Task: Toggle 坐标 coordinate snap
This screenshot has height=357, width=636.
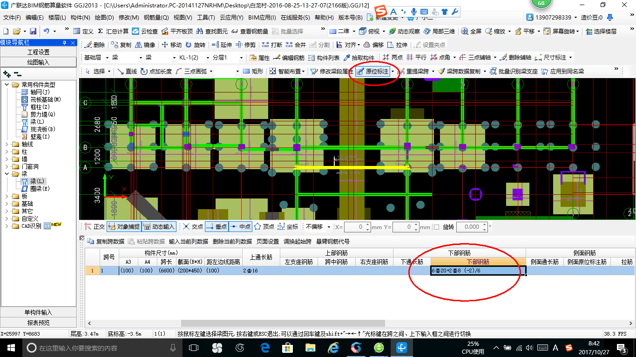Action: pyautogui.click(x=288, y=227)
